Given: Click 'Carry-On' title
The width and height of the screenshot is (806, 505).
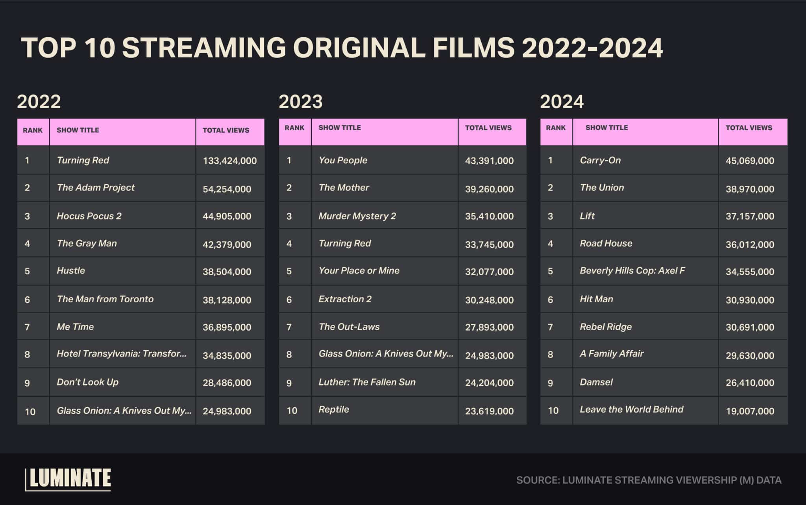Looking at the screenshot, I should click(x=600, y=160).
